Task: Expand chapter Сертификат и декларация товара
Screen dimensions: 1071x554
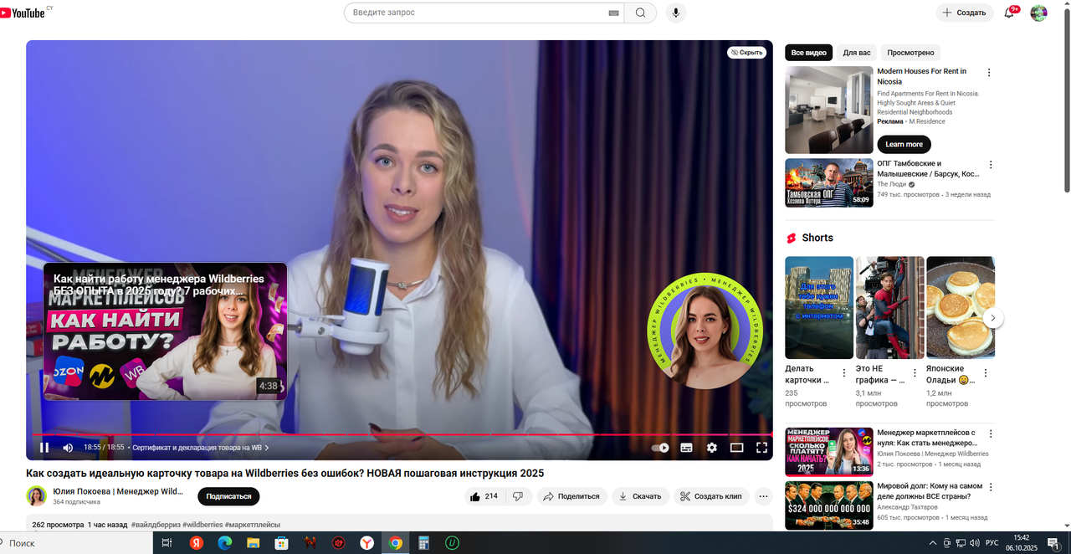Action: (201, 448)
